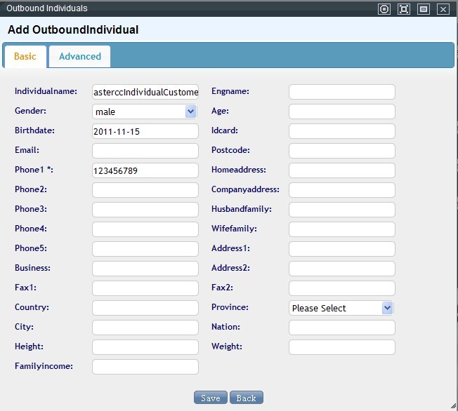Focus the Age input field
This screenshot has height=411, width=458.
pos(342,112)
